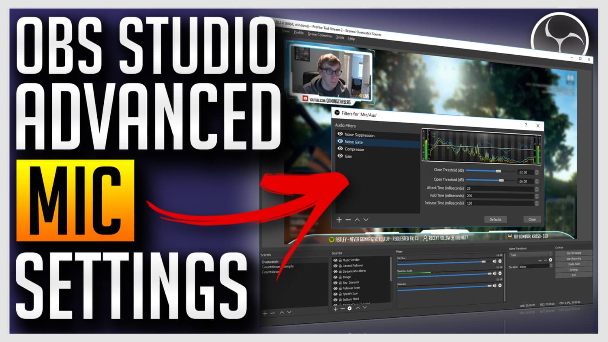Step the Attack Time spinner arrows
608x342 pixels.
point(537,189)
